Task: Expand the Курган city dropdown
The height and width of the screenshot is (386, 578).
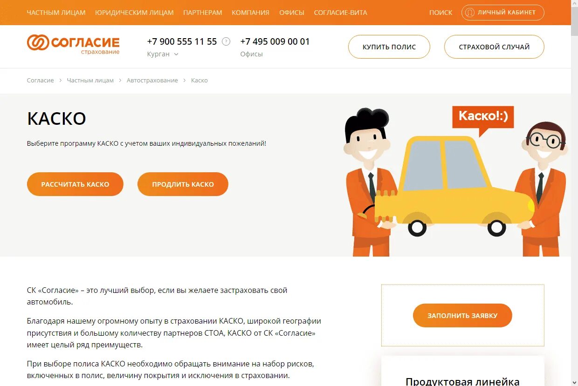Action: [163, 54]
